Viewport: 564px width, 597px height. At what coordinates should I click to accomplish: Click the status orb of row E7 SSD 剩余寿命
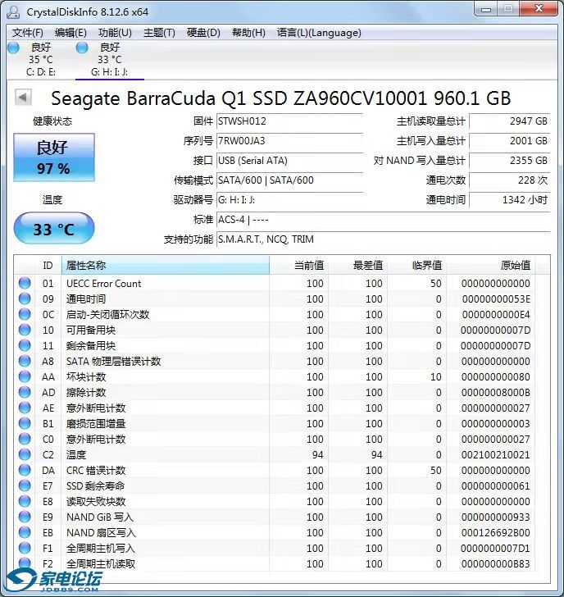point(25,485)
